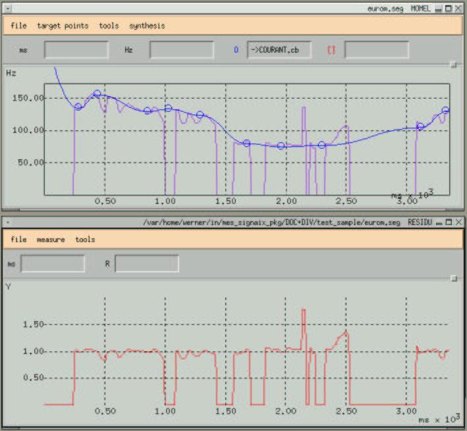
Task: Click the field next to red brackets
Action: pos(377,49)
